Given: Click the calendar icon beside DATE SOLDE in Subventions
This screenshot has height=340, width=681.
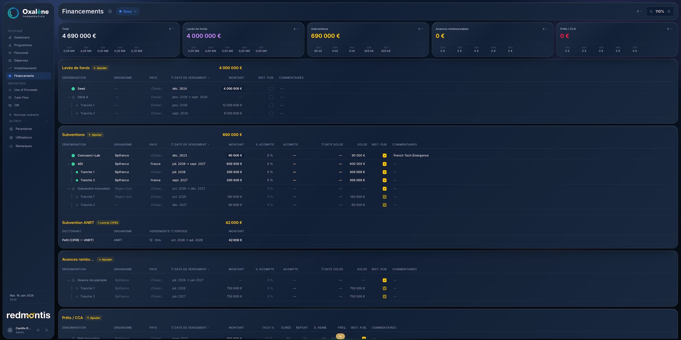Looking at the screenshot, I should coord(322,144).
